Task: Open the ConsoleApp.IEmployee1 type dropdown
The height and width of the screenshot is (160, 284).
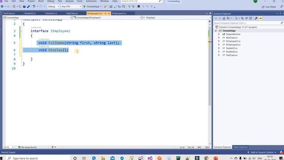Action: 107,18
